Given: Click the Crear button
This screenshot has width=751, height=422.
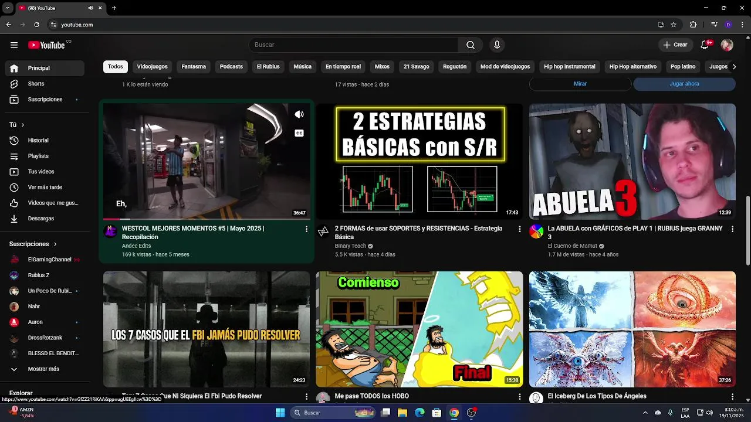Looking at the screenshot, I should pyautogui.click(x=675, y=45).
